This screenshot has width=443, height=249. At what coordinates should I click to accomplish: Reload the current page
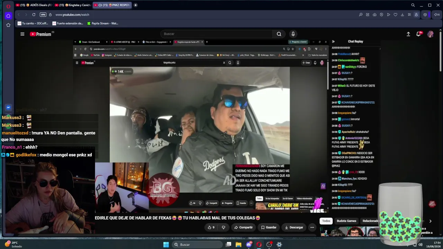pos(34,15)
